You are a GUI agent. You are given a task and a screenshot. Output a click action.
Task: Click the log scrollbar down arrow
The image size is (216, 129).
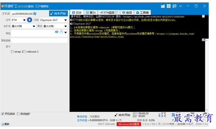point(207,110)
